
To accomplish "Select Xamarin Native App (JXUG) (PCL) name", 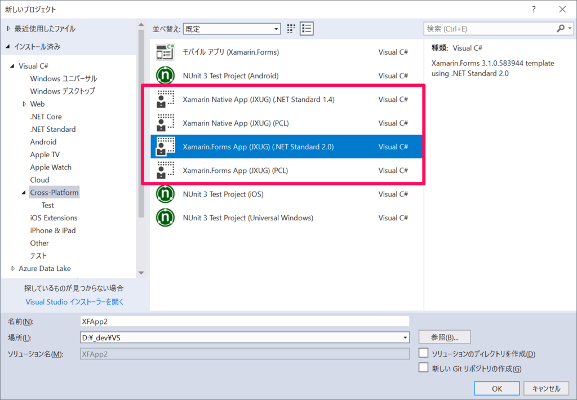I will click(236, 123).
